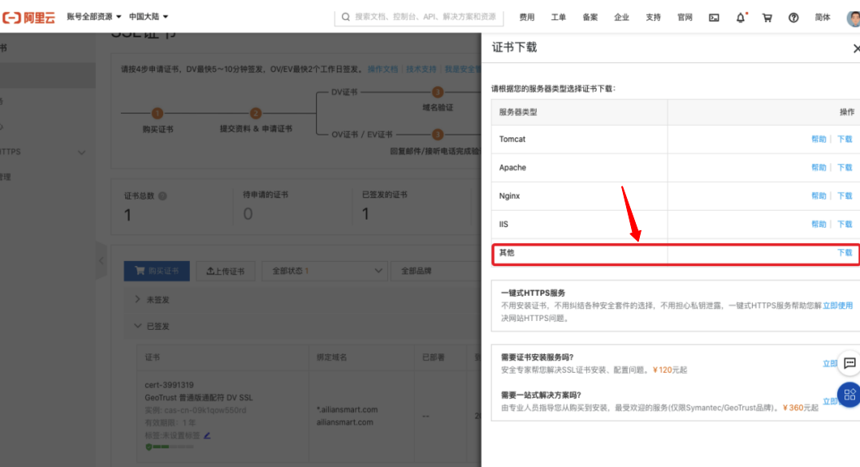Open the 支持 top menu
Image resolution: width=860 pixels, height=467 pixels.
653,18
